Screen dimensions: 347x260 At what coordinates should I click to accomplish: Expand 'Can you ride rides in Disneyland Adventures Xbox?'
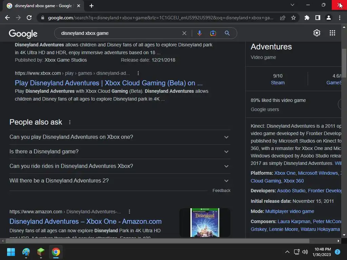click(x=120, y=166)
